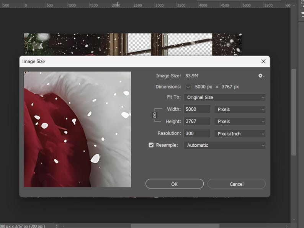
Task: Open the Fit To Original Size dropdown
Action: tap(224, 97)
